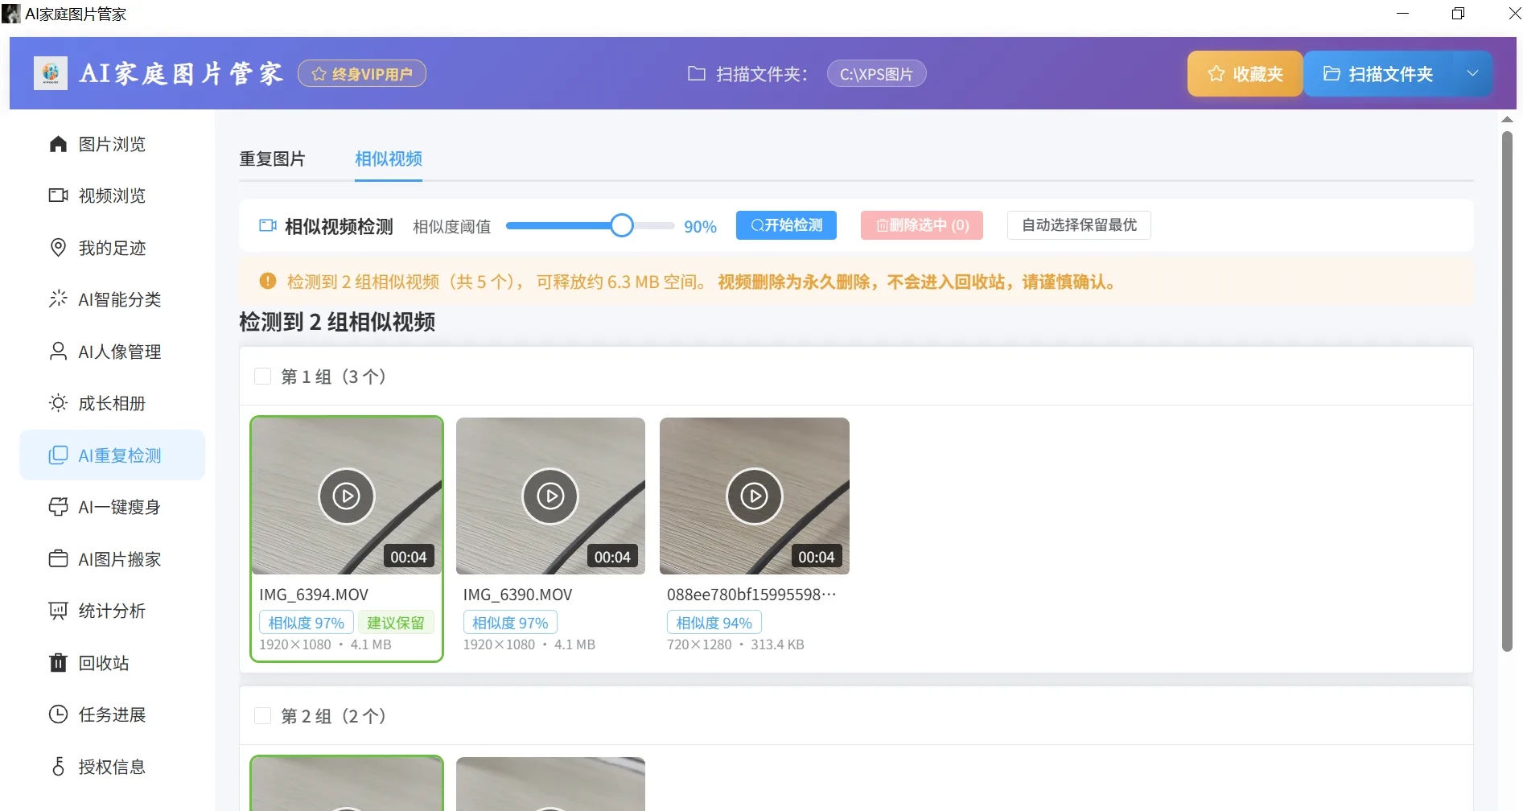Image resolution: width=1523 pixels, height=811 pixels.
Task: Switch to 重复图片 tab
Action: coord(272,158)
